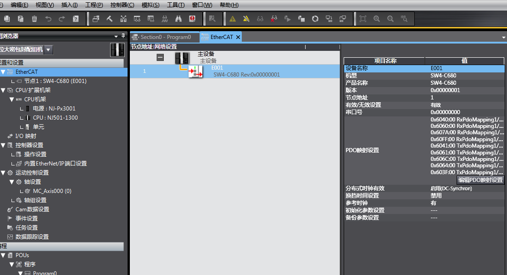
Task: Click the 编辑PDO映射设置 button
Action: click(x=480, y=180)
